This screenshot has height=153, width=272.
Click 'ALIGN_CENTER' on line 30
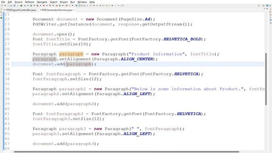pyautogui.click(x=137, y=59)
